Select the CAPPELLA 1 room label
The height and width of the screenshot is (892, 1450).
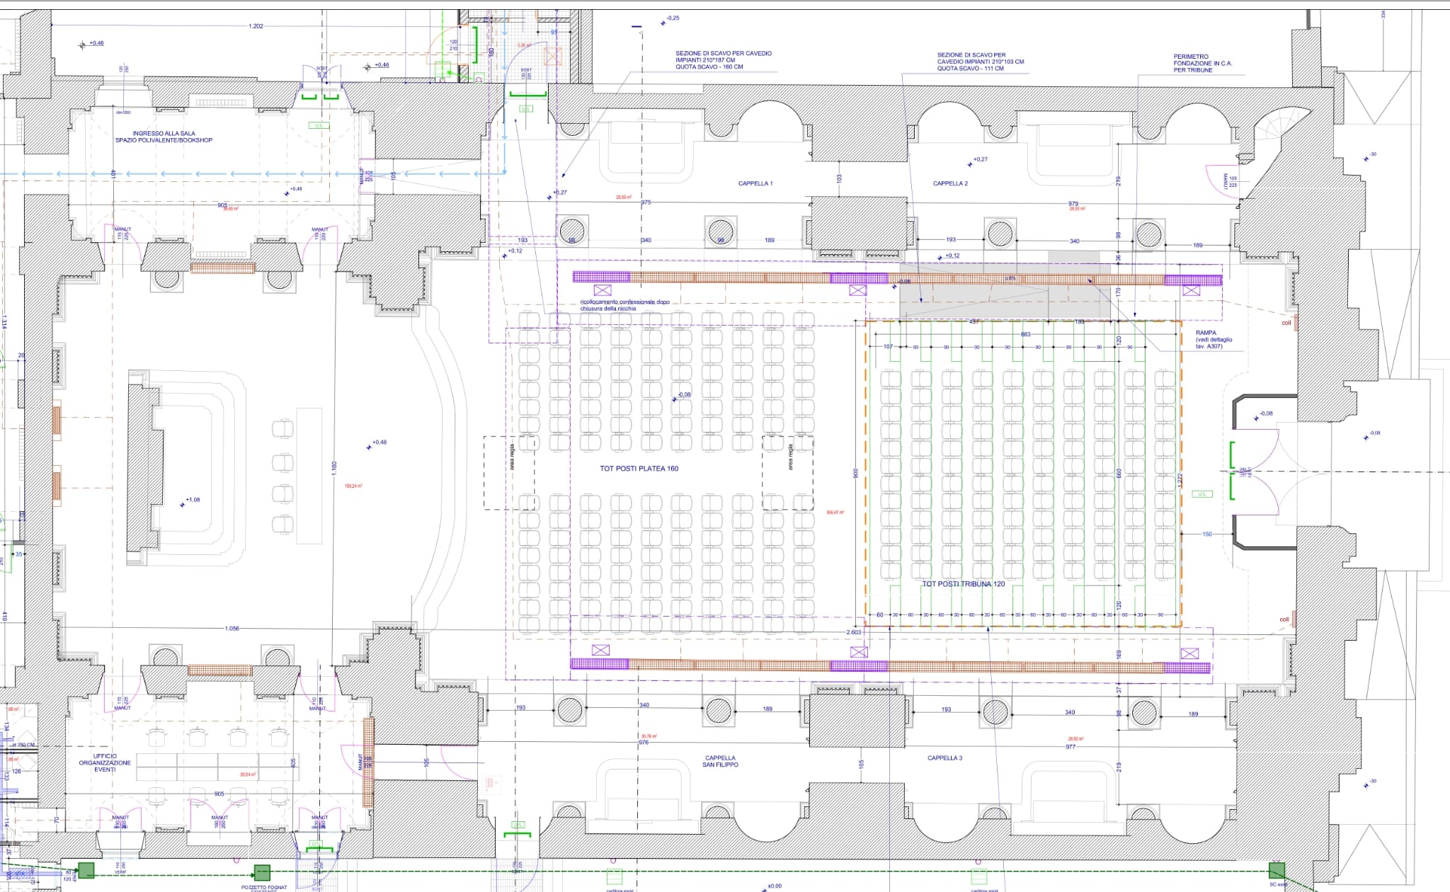755,183
